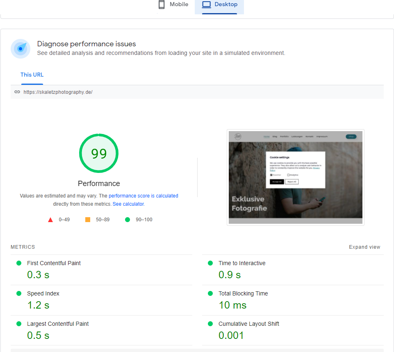Switch to the Mobile tab
394x352 pixels.
(x=173, y=5)
